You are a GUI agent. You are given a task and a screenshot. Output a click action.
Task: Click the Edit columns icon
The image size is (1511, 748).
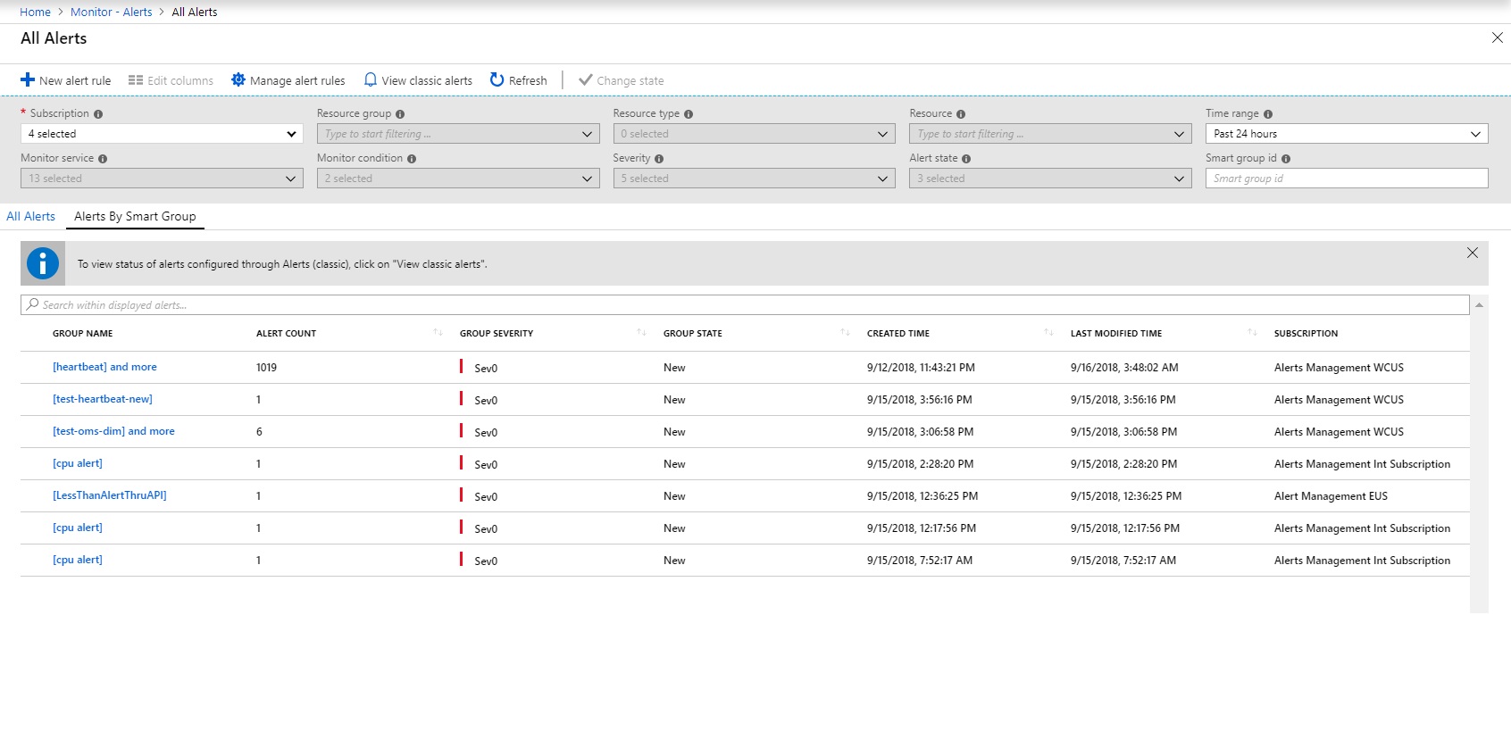click(136, 80)
